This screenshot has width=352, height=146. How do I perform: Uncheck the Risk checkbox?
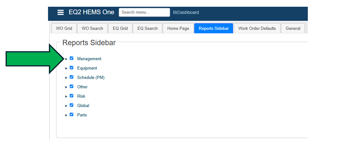pos(71,96)
